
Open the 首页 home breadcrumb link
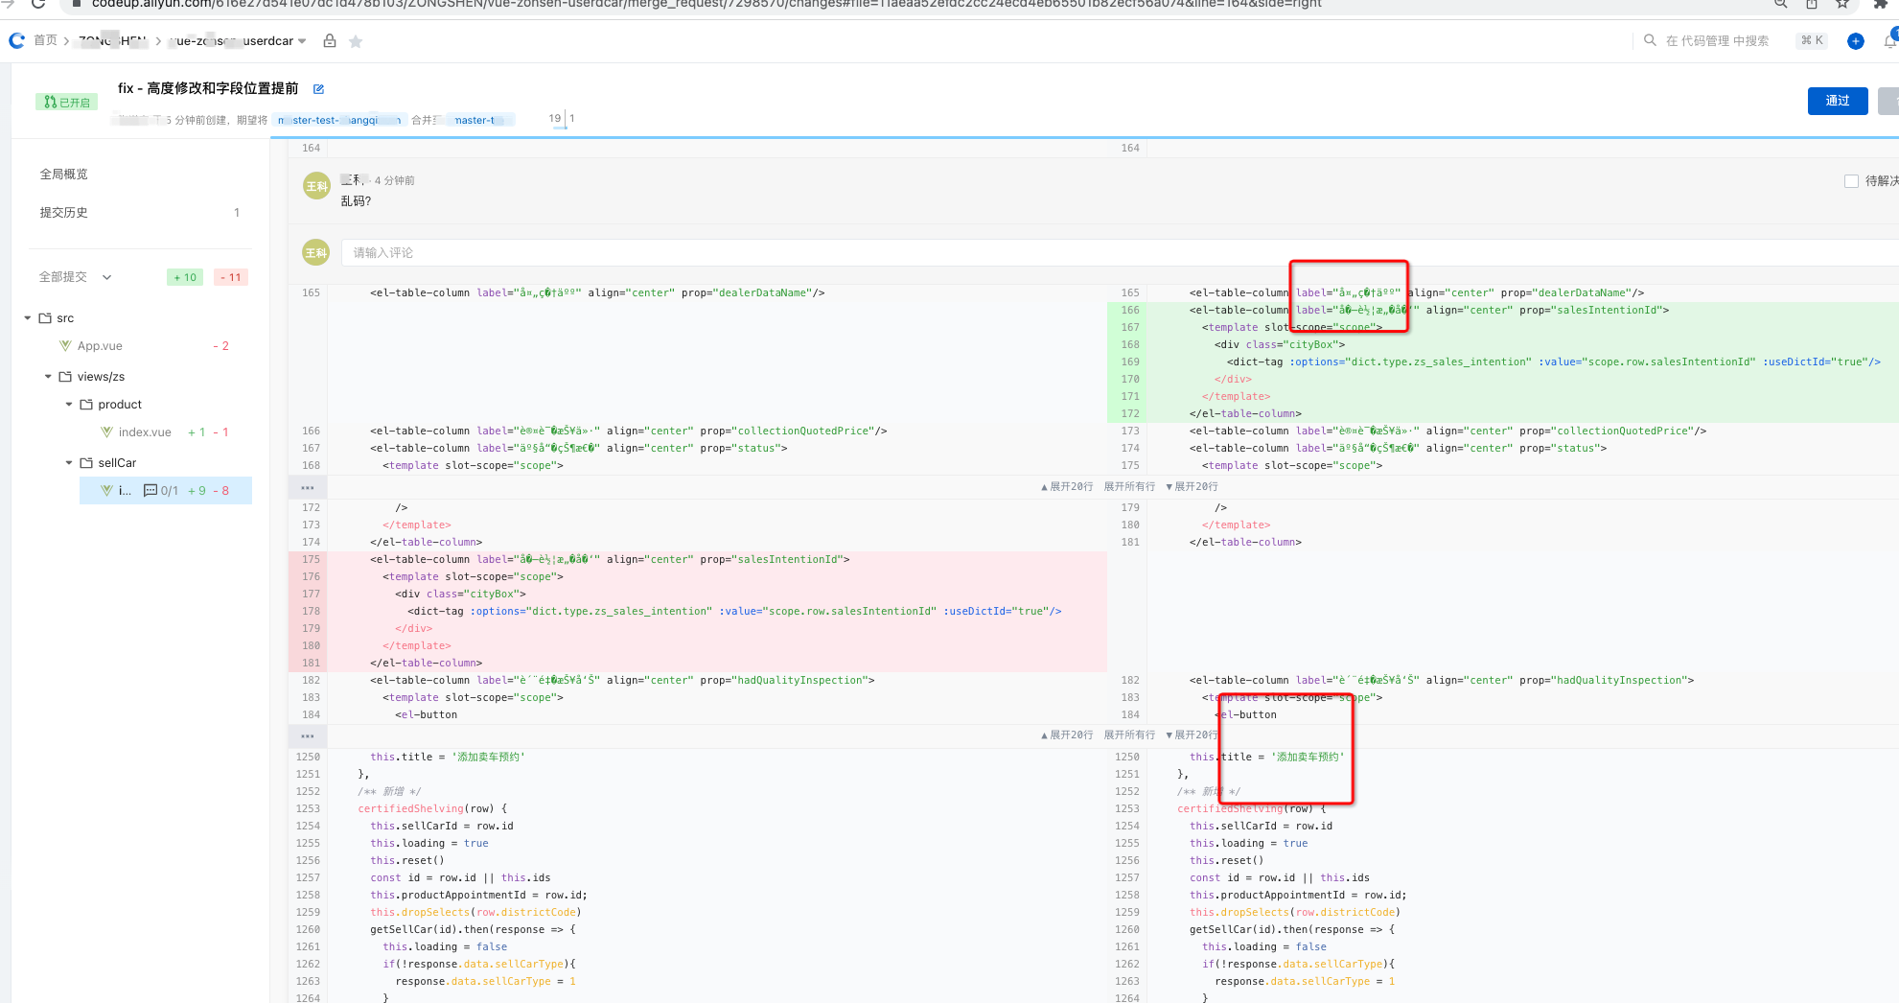[45, 40]
